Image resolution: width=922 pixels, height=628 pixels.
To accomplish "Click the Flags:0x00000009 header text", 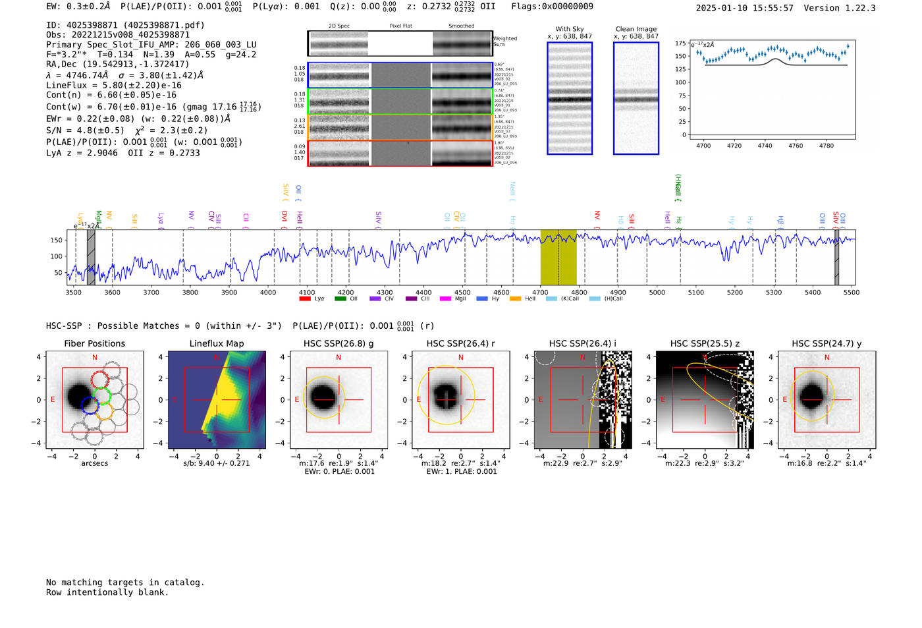I will (x=552, y=7).
